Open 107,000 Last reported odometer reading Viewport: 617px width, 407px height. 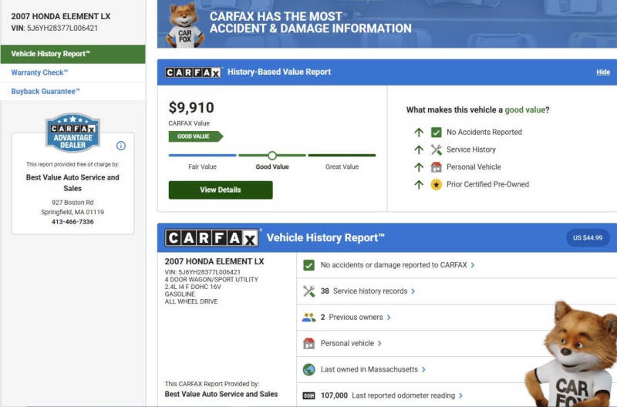[x=388, y=395]
